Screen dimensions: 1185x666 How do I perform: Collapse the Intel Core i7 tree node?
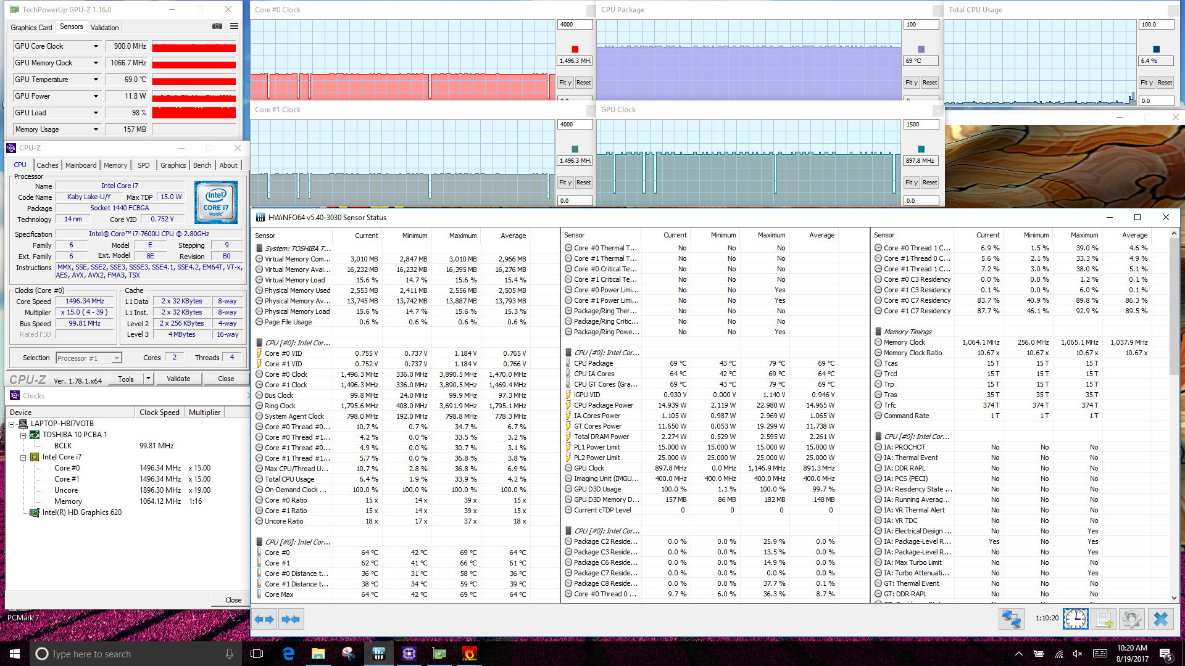click(23, 458)
